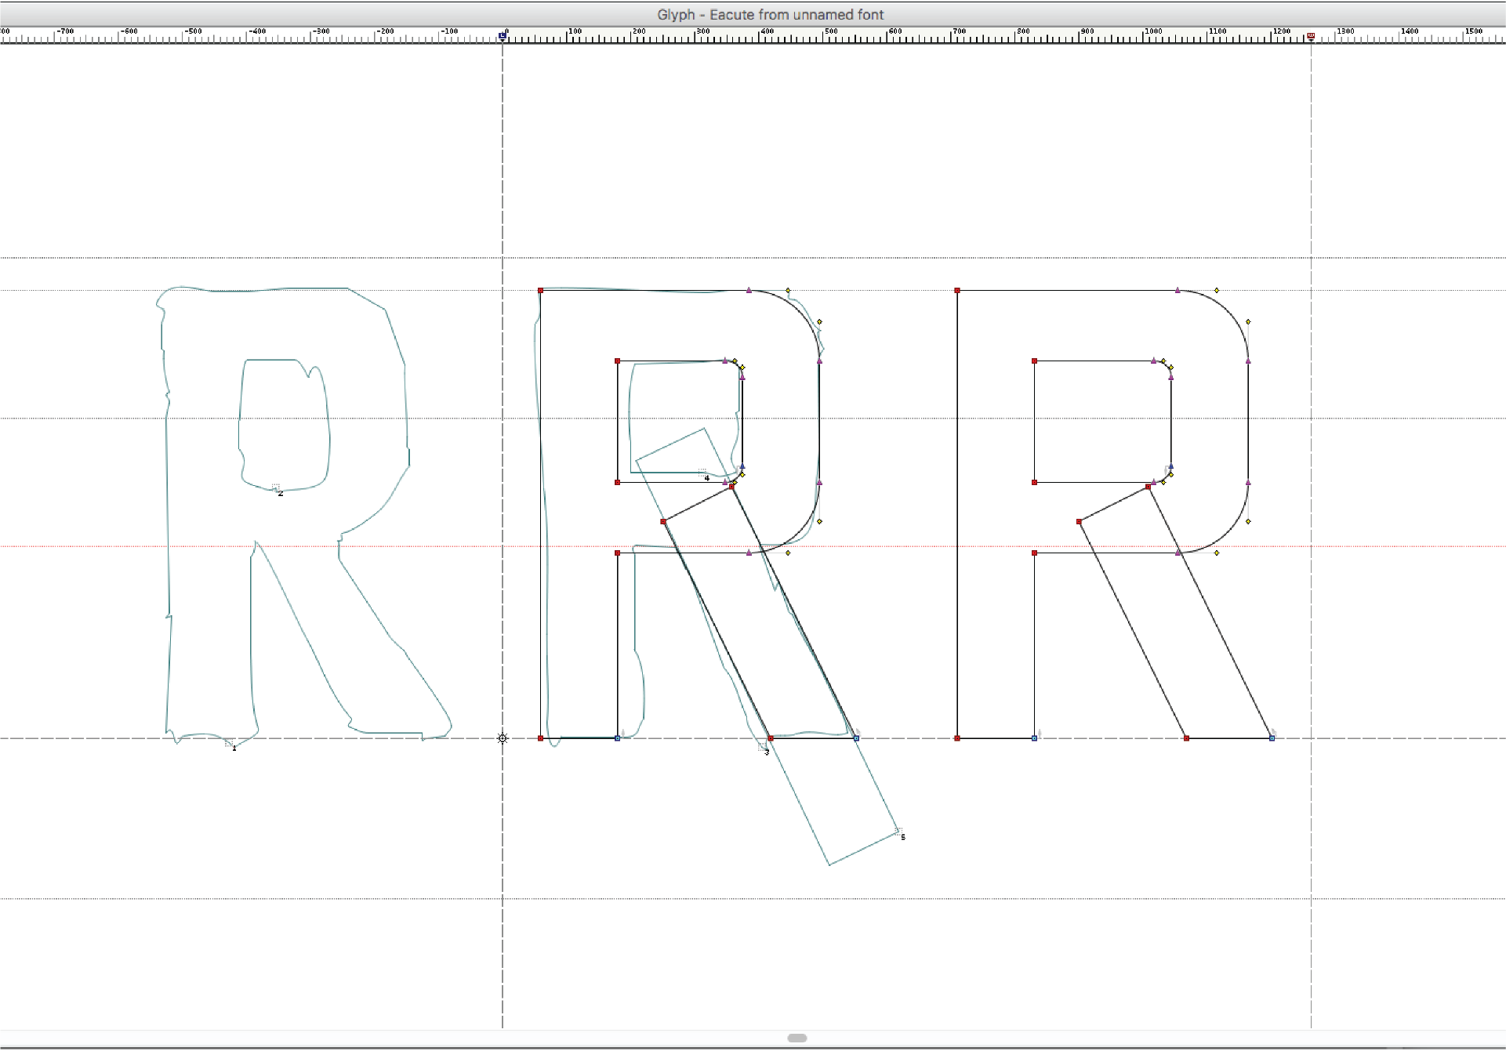Click yellow control handle atop rightmost R bowl
Screen dimensions: 1506x1051
[1217, 291]
